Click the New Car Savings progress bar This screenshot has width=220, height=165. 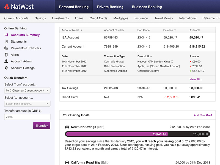tap(137, 134)
